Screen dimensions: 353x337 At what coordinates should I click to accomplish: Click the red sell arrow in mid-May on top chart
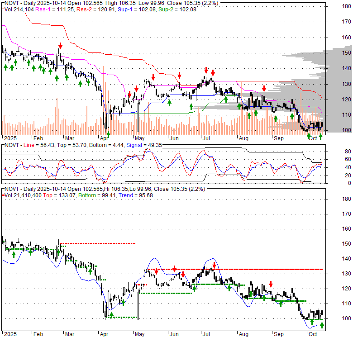click(x=153, y=77)
